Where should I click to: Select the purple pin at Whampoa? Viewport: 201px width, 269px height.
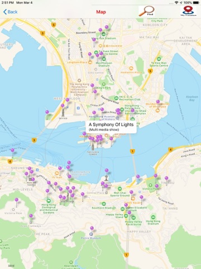point(158,101)
